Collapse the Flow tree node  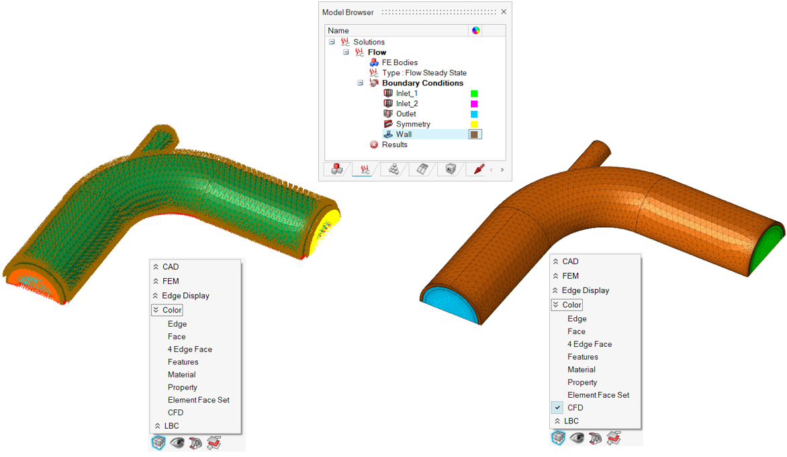click(346, 52)
